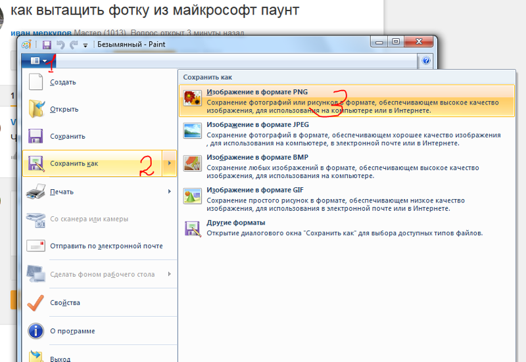This screenshot has width=526, height=362.
Task: Click the printer icon for Печать
Action: click(x=36, y=191)
